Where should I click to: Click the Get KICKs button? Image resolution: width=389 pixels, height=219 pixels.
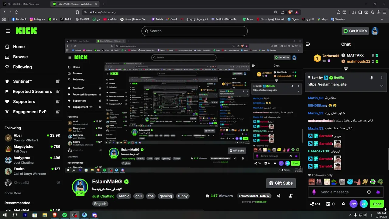355,31
